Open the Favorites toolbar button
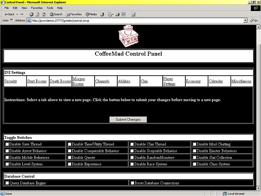 74,14
